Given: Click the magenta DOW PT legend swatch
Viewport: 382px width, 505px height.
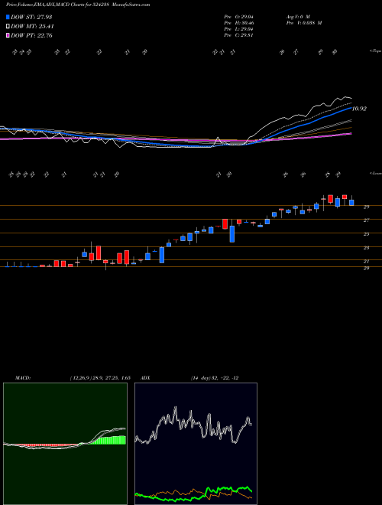Looking at the screenshot, I should [x=8, y=35].
